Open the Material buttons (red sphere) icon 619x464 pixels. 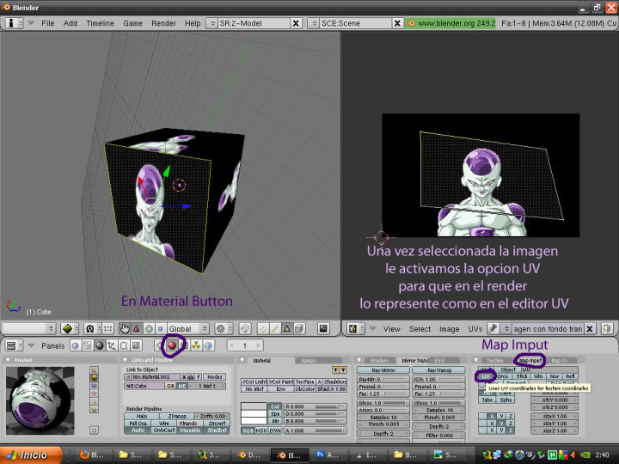(172, 345)
